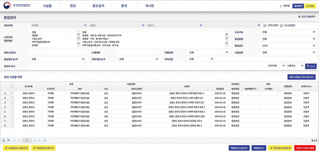
Task: Click the page number field showing 1
Action: click(27, 141)
